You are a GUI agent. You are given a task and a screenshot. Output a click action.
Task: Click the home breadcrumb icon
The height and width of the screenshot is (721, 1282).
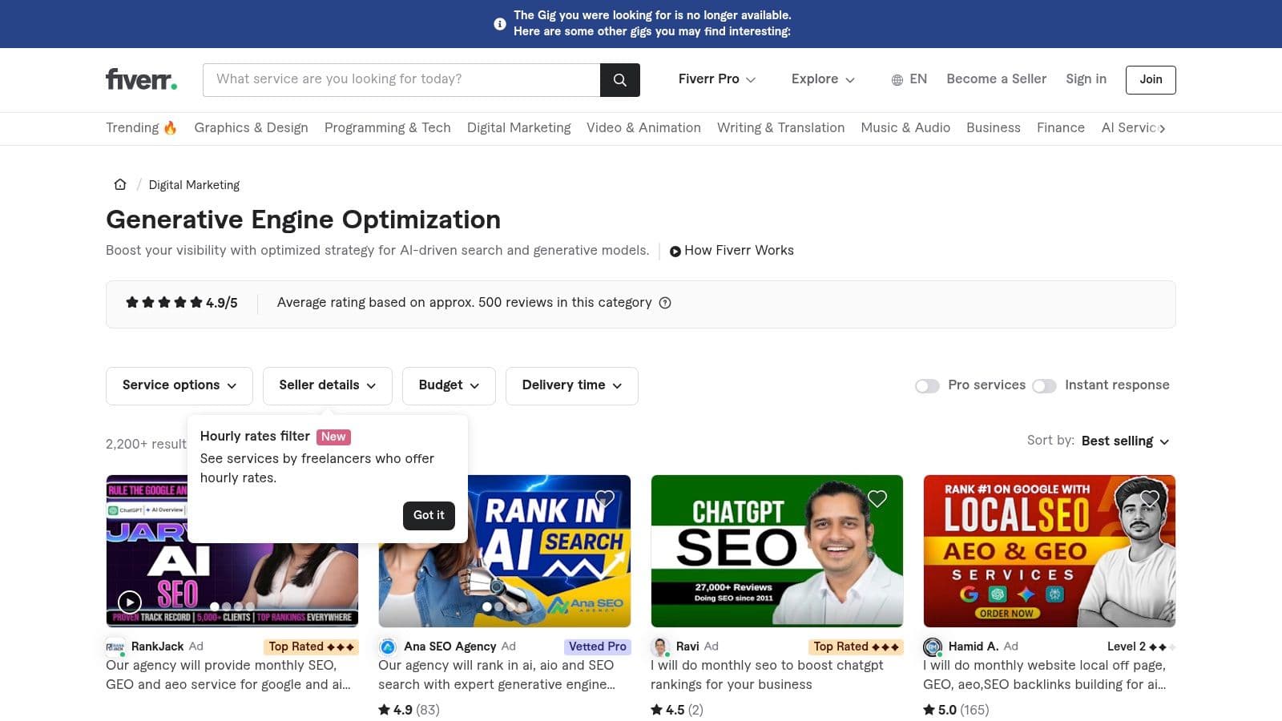pos(119,184)
